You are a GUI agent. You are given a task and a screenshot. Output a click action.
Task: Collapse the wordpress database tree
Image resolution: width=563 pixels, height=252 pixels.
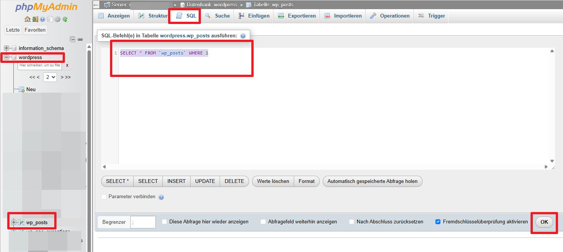point(6,58)
